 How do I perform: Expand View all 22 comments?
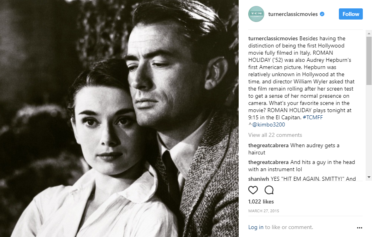pos(275,135)
